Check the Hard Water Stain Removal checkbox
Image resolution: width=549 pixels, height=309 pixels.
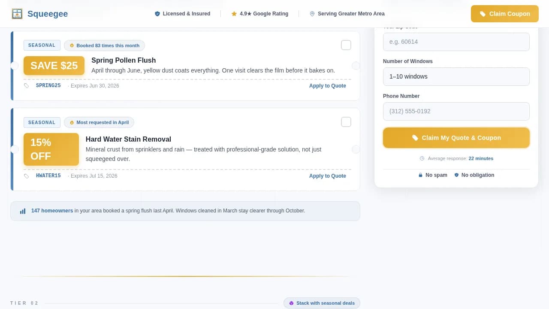point(346,122)
